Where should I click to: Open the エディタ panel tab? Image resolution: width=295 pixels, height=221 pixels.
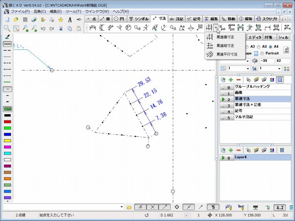tap(254, 37)
